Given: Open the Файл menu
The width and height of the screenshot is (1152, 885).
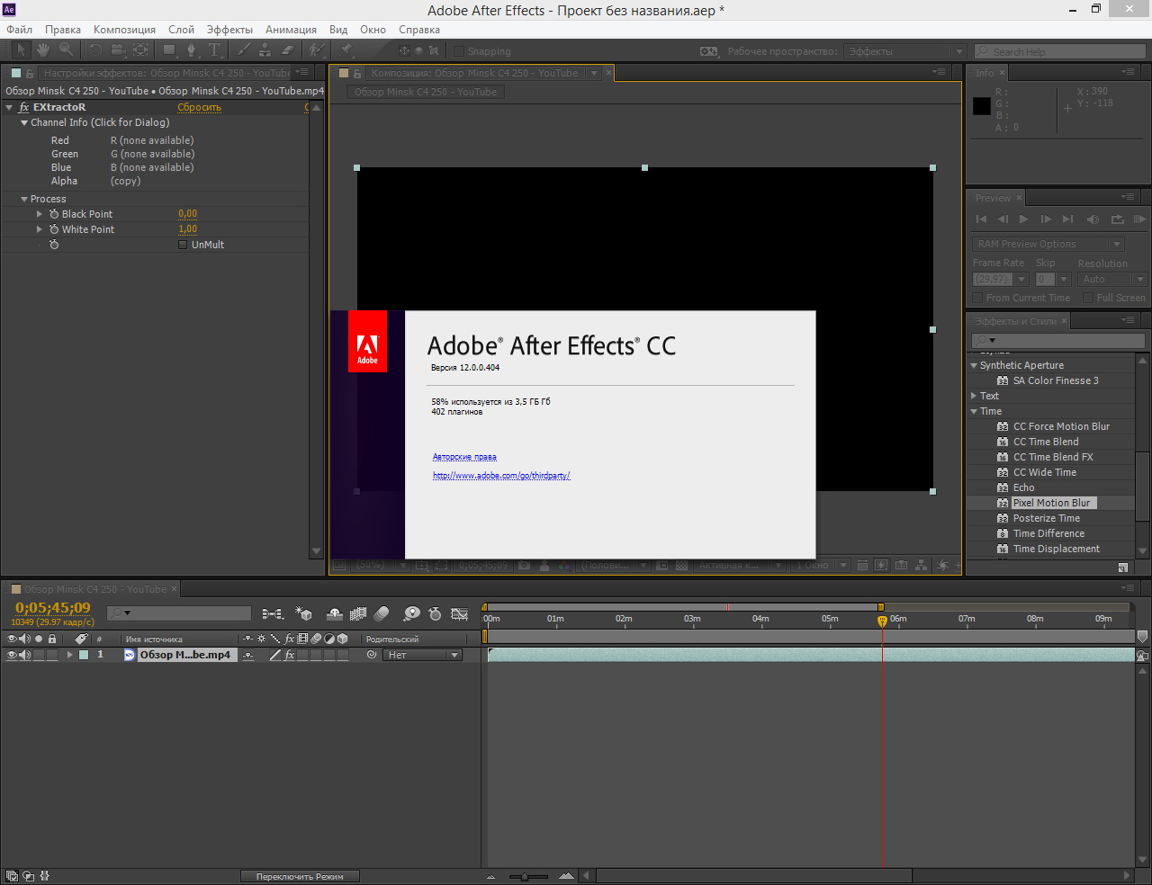Looking at the screenshot, I should [x=20, y=30].
